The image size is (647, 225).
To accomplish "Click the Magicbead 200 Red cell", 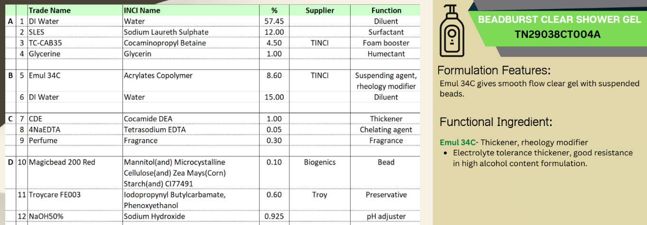I will click(x=62, y=162).
